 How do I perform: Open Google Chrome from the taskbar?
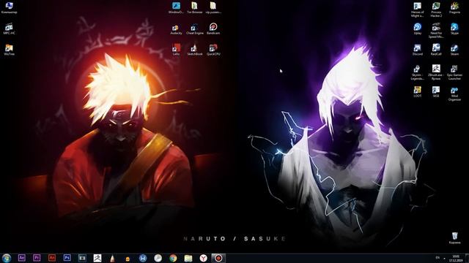(x=173, y=258)
